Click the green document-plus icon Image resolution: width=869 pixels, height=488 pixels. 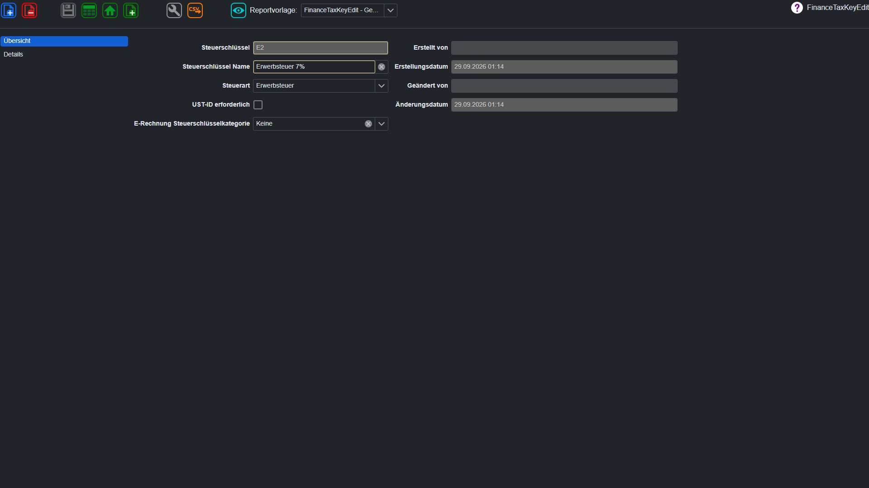click(131, 10)
